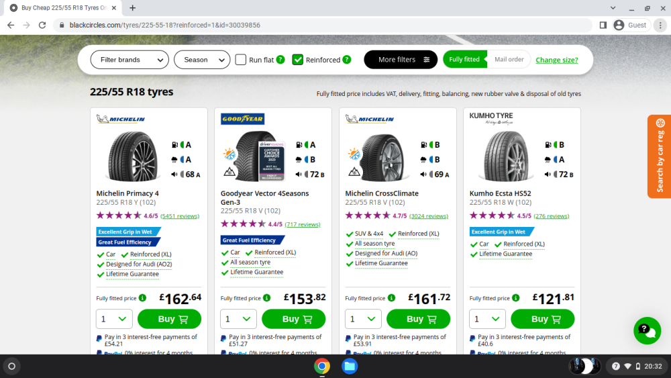671x378 pixels.
Task: Click the Michelin Primacy 4 tyre image
Action: [x=133, y=156]
